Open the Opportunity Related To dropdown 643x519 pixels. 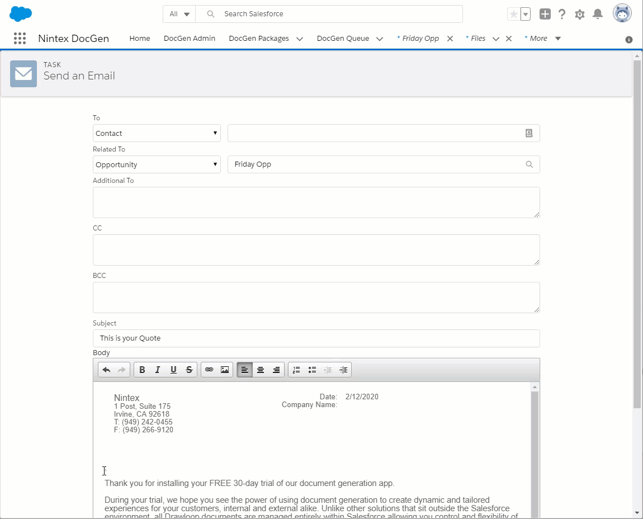[x=157, y=164]
